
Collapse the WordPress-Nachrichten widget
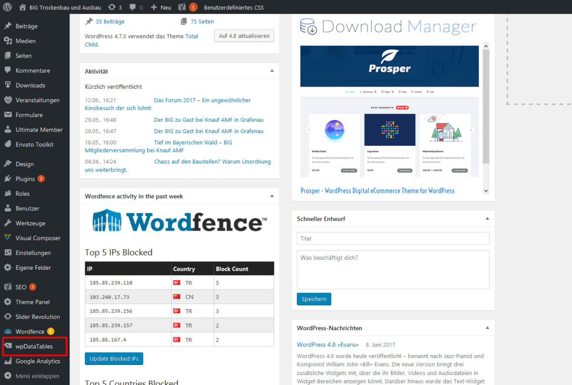pos(488,328)
